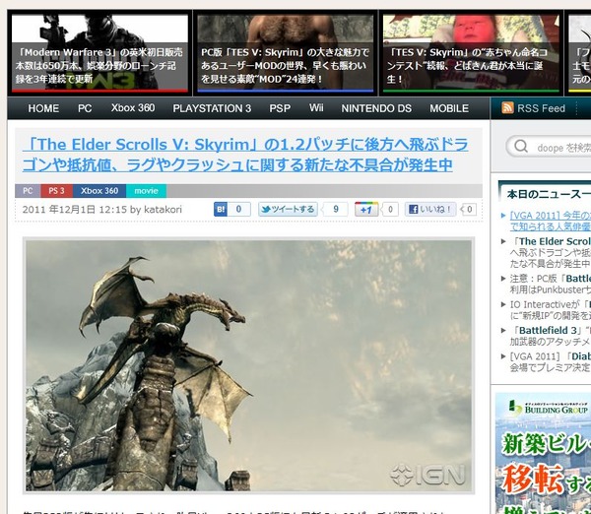This screenshot has height=514, width=591.
Task: Open The Elder Scrolls sidebar news item
Action: 550,252
